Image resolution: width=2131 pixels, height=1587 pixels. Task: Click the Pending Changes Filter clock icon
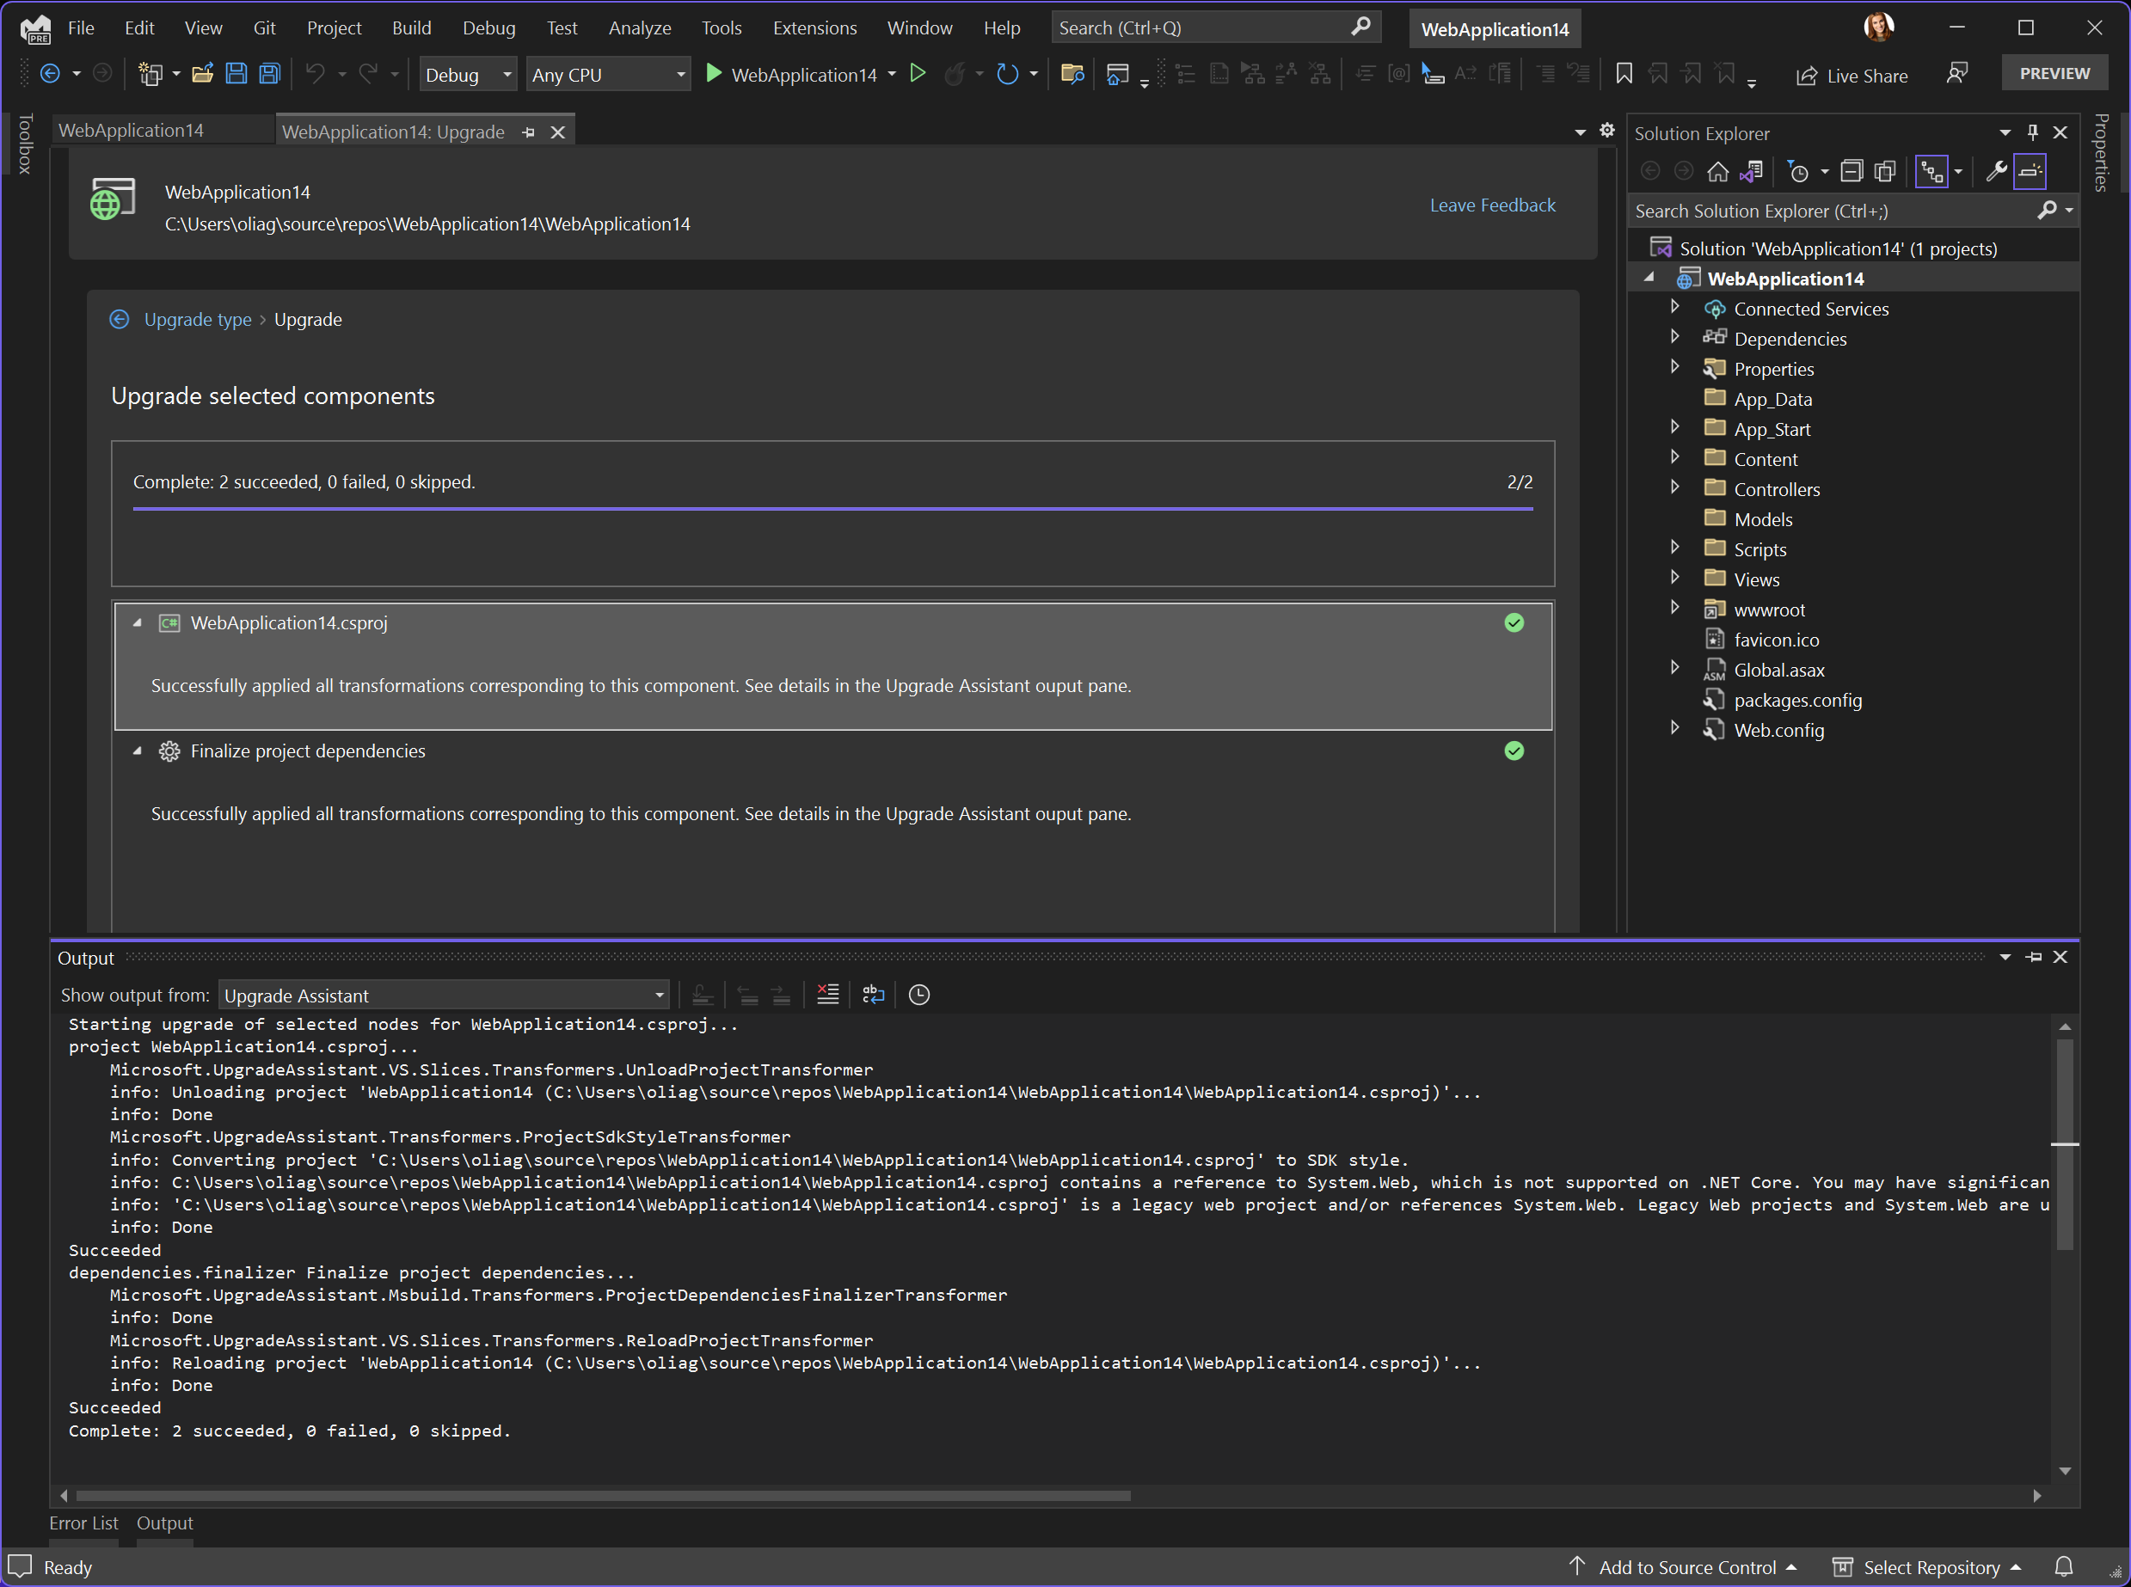click(1798, 172)
